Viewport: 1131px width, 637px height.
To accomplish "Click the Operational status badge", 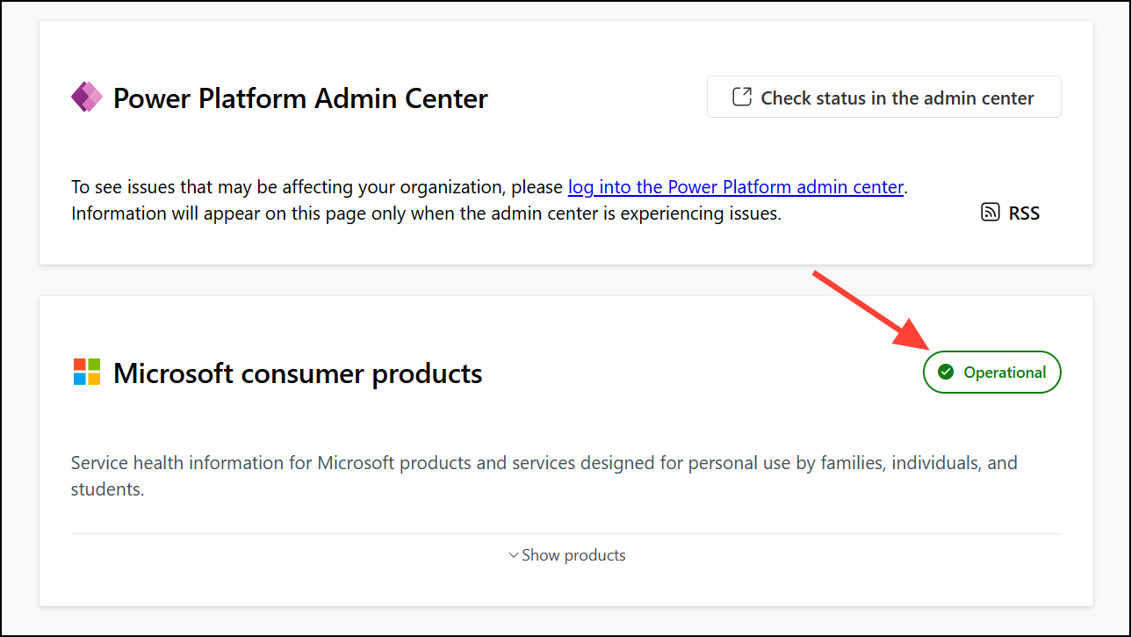I will coord(991,373).
